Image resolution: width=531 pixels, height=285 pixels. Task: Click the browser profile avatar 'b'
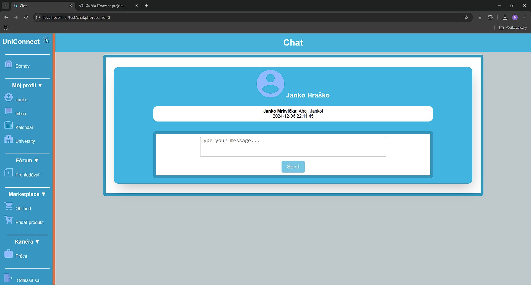coord(515,17)
